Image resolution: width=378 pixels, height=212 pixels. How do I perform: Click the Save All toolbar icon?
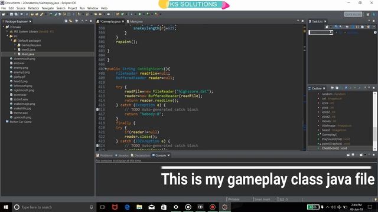click(16, 14)
